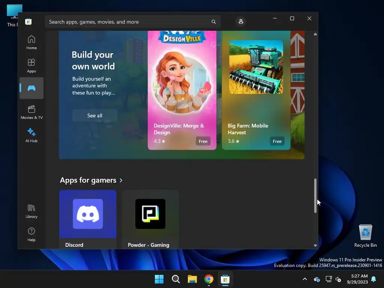Screen dimensions: 384x288
Task: Go to the Apps section
Action: tap(31, 66)
